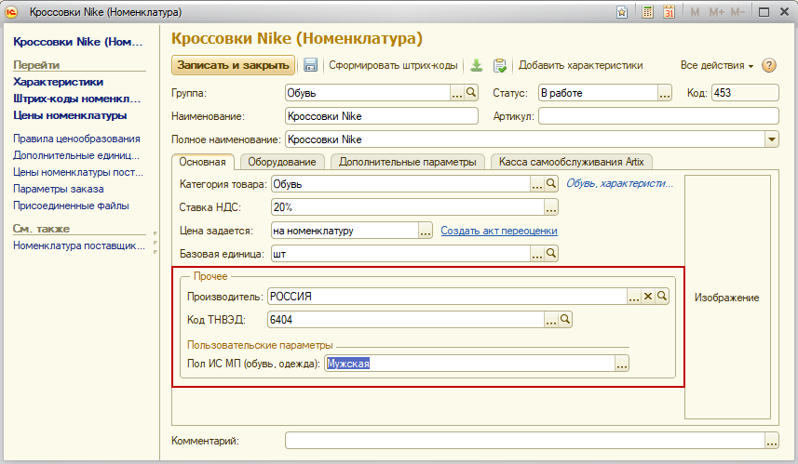Screen dimensions: 798x464
Task: Open the Группа field magnifier
Action: 471,92
